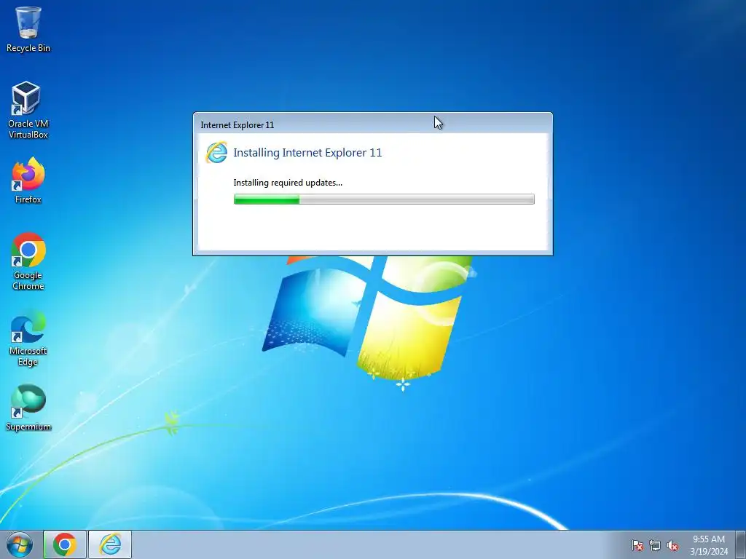The width and height of the screenshot is (746, 559).
Task: Open the network status tray icon
Action: coord(655,546)
